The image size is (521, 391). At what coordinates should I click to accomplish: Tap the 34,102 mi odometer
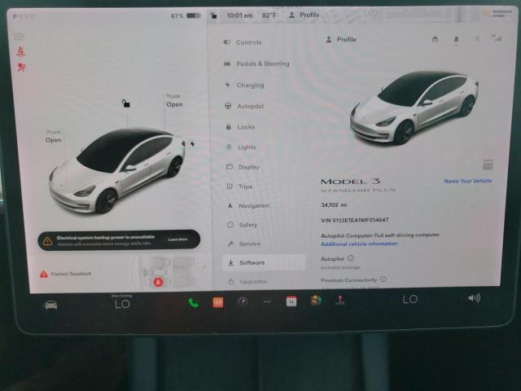click(x=334, y=204)
